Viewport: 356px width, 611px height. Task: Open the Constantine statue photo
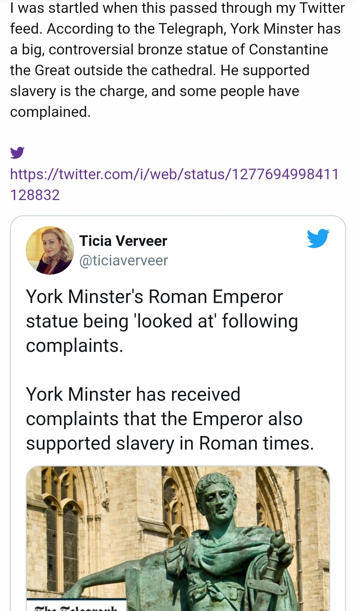point(178,538)
